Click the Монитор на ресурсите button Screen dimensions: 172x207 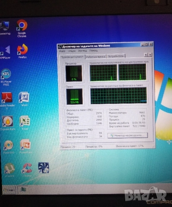point(127,135)
